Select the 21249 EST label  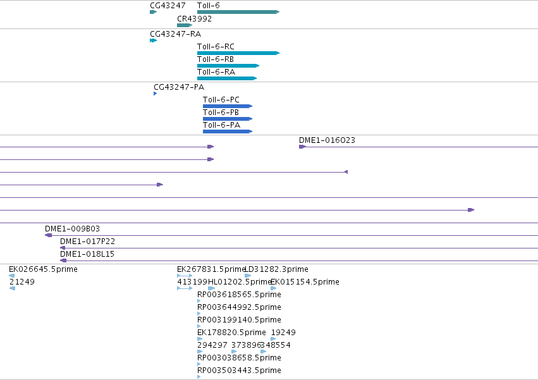[x=22, y=282]
